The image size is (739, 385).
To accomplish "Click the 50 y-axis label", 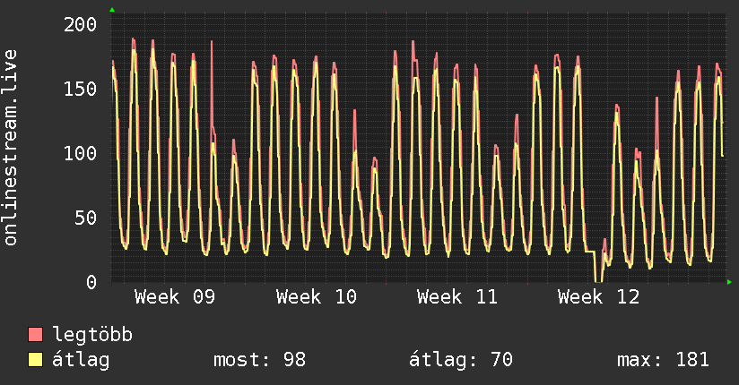I will (86, 218).
